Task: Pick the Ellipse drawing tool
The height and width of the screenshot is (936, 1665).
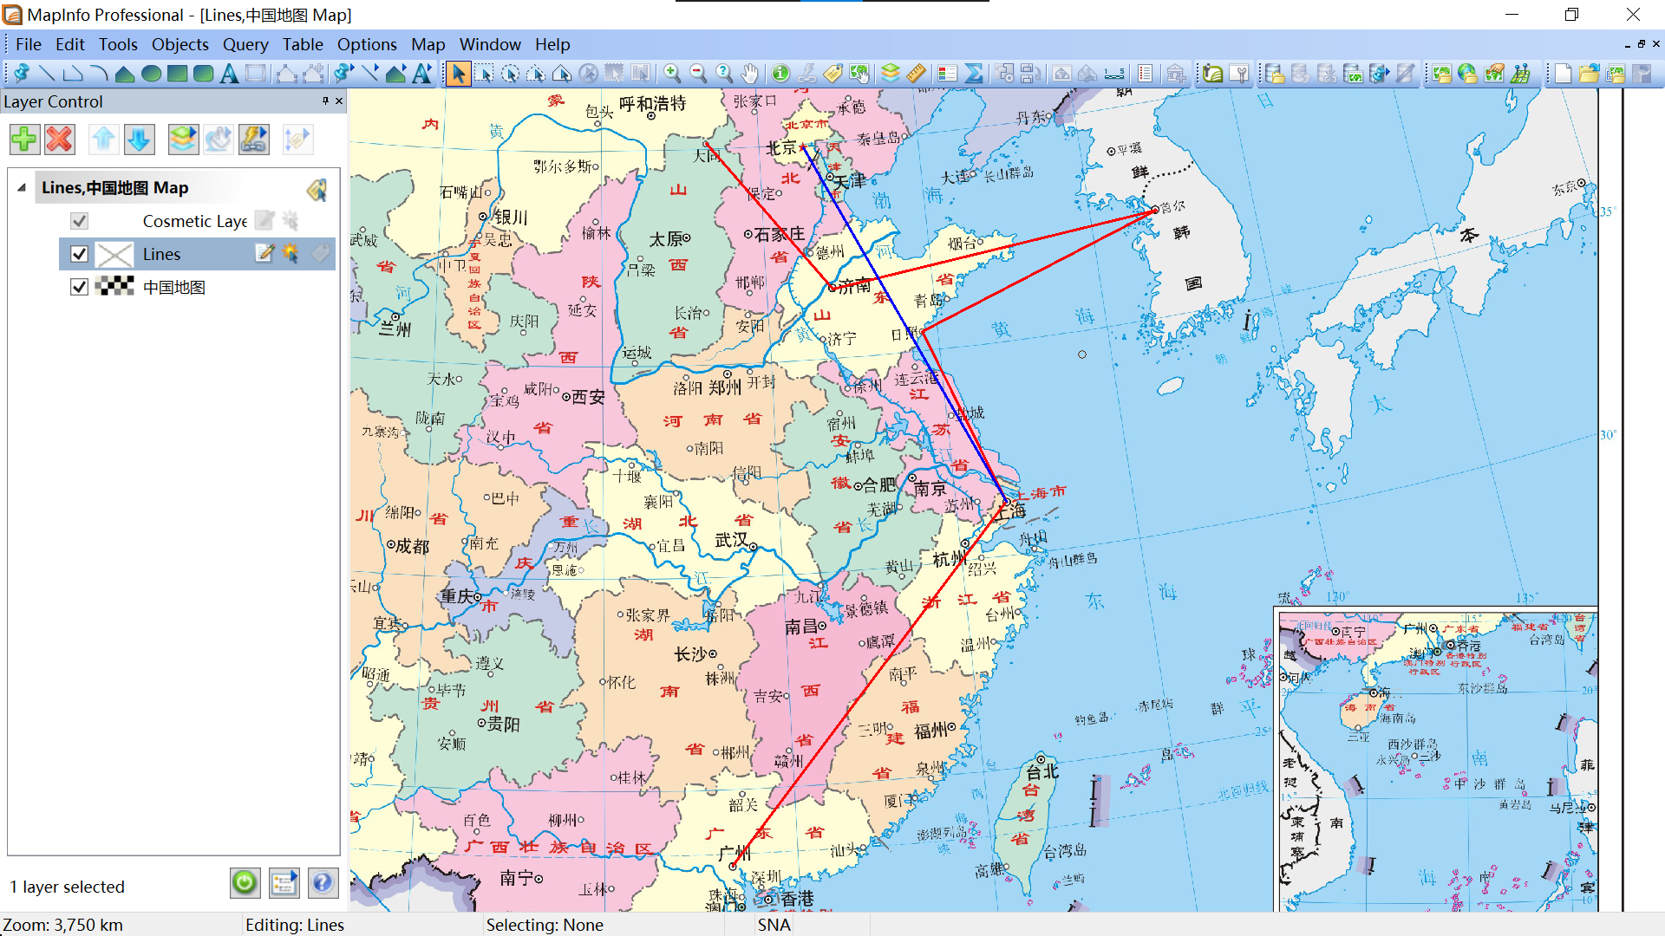Action: [151, 74]
